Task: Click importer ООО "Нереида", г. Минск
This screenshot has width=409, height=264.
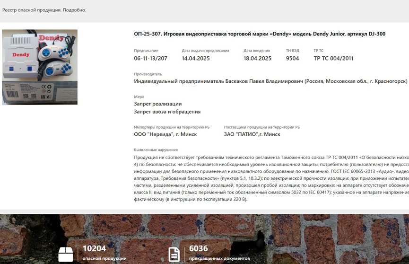Action: (x=165, y=134)
